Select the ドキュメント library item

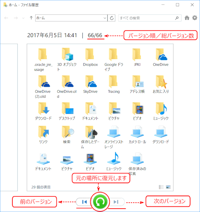pos(43,162)
